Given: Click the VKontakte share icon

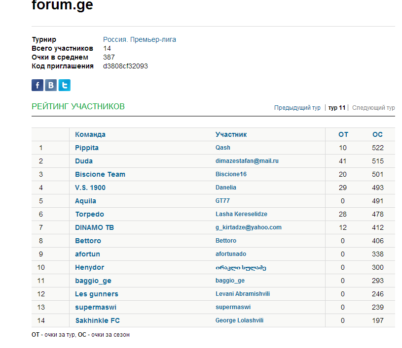Looking at the screenshot, I should coord(51,85).
